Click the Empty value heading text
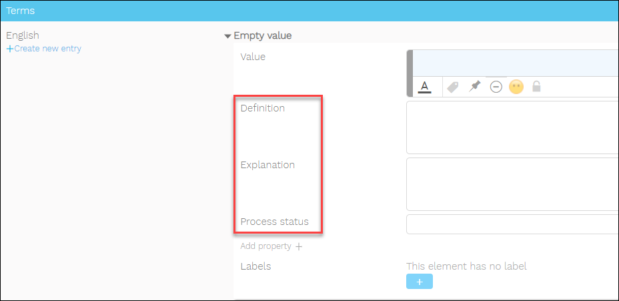 [262, 35]
